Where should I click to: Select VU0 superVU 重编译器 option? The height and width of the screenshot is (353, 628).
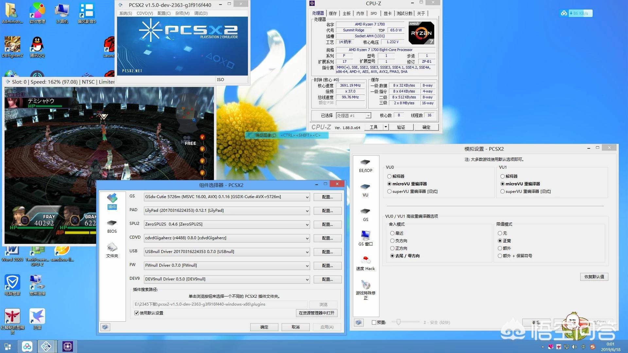pyautogui.click(x=412, y=192)
